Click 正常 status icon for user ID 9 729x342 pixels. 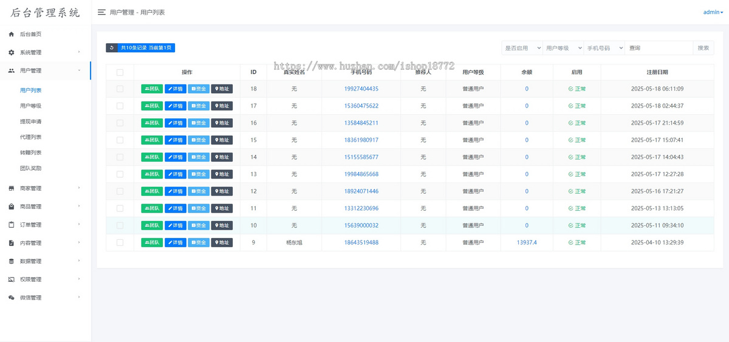coord(570,242)
